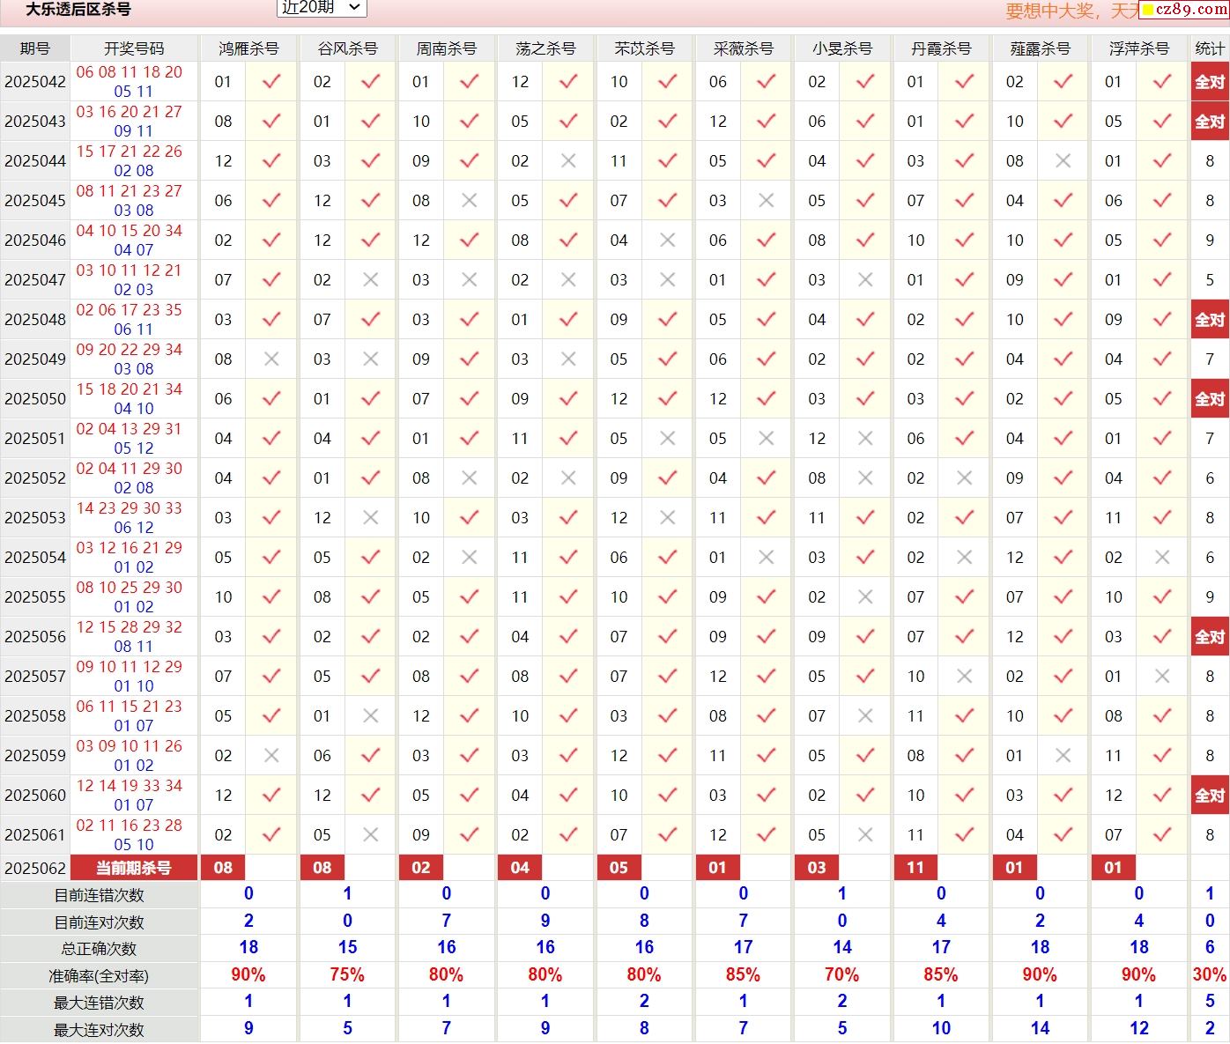
Task: Click the 谷风杀号 X mark in row 2025047
Action: click(x=371, y=280)
